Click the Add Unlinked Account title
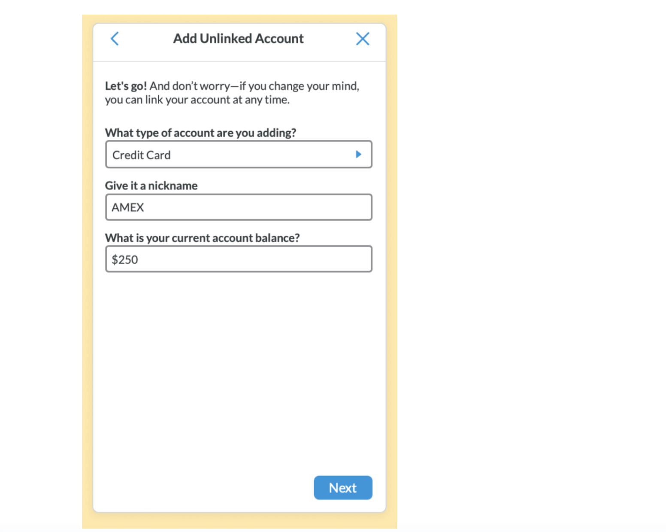 click(x=238, y=39)
